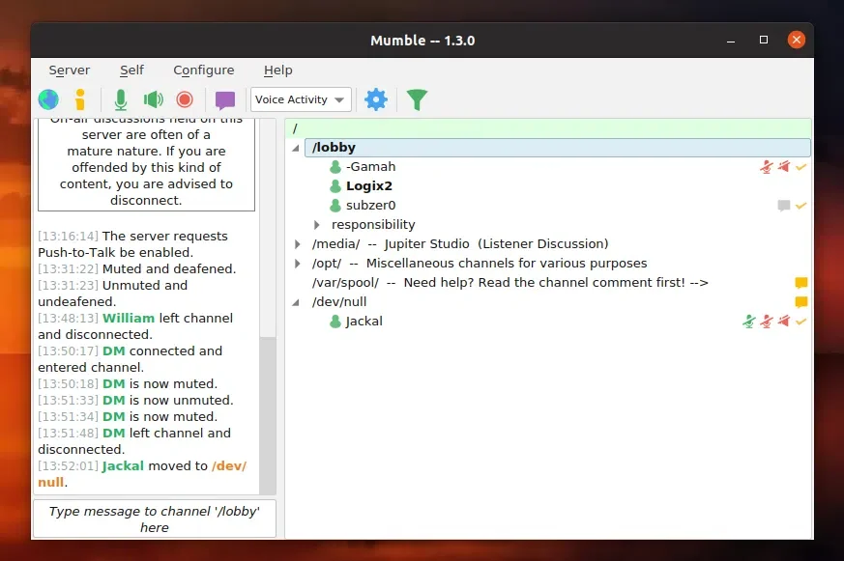
Task: Click the chat message input field
Action: 155,519
